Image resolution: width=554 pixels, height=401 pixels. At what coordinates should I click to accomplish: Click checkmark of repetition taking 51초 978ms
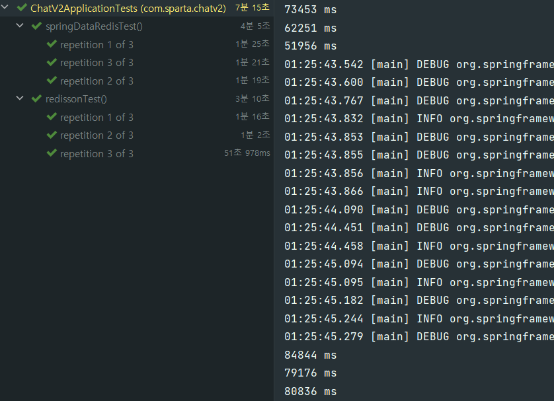pyautogui.click(x=52, y=153)
